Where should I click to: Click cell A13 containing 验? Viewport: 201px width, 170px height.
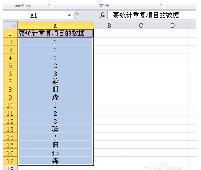55,129
